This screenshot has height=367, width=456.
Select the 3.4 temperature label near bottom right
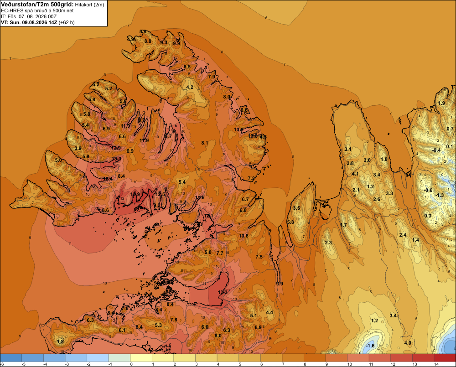tap(393, 315)
